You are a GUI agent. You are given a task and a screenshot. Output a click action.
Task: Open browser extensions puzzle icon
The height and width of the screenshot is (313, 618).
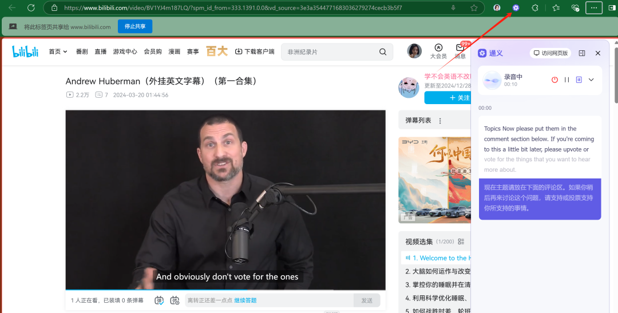(x=535, y=7)
